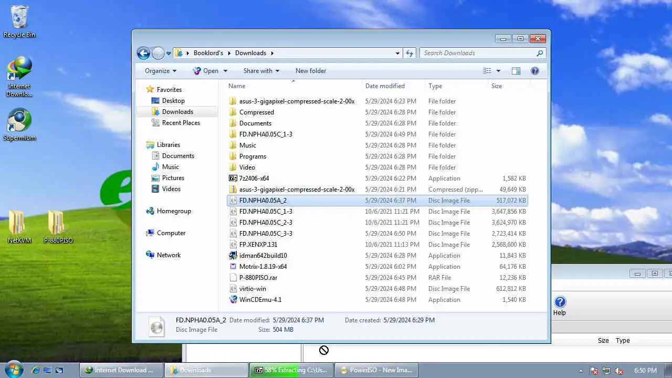
Task: Select the Programs folder row
Action: click(x=377, y=156)
